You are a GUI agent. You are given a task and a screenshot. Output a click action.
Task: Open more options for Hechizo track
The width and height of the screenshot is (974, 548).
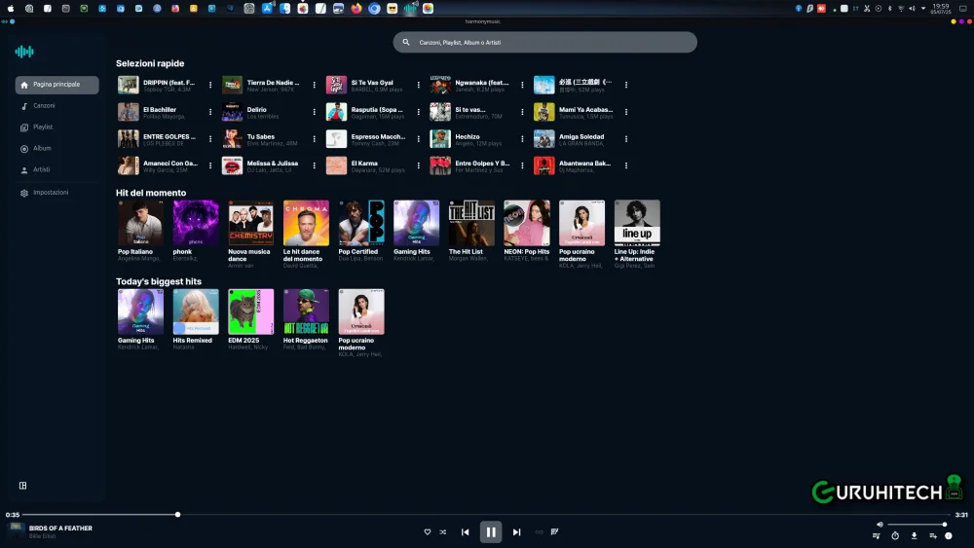coord(523,139)
